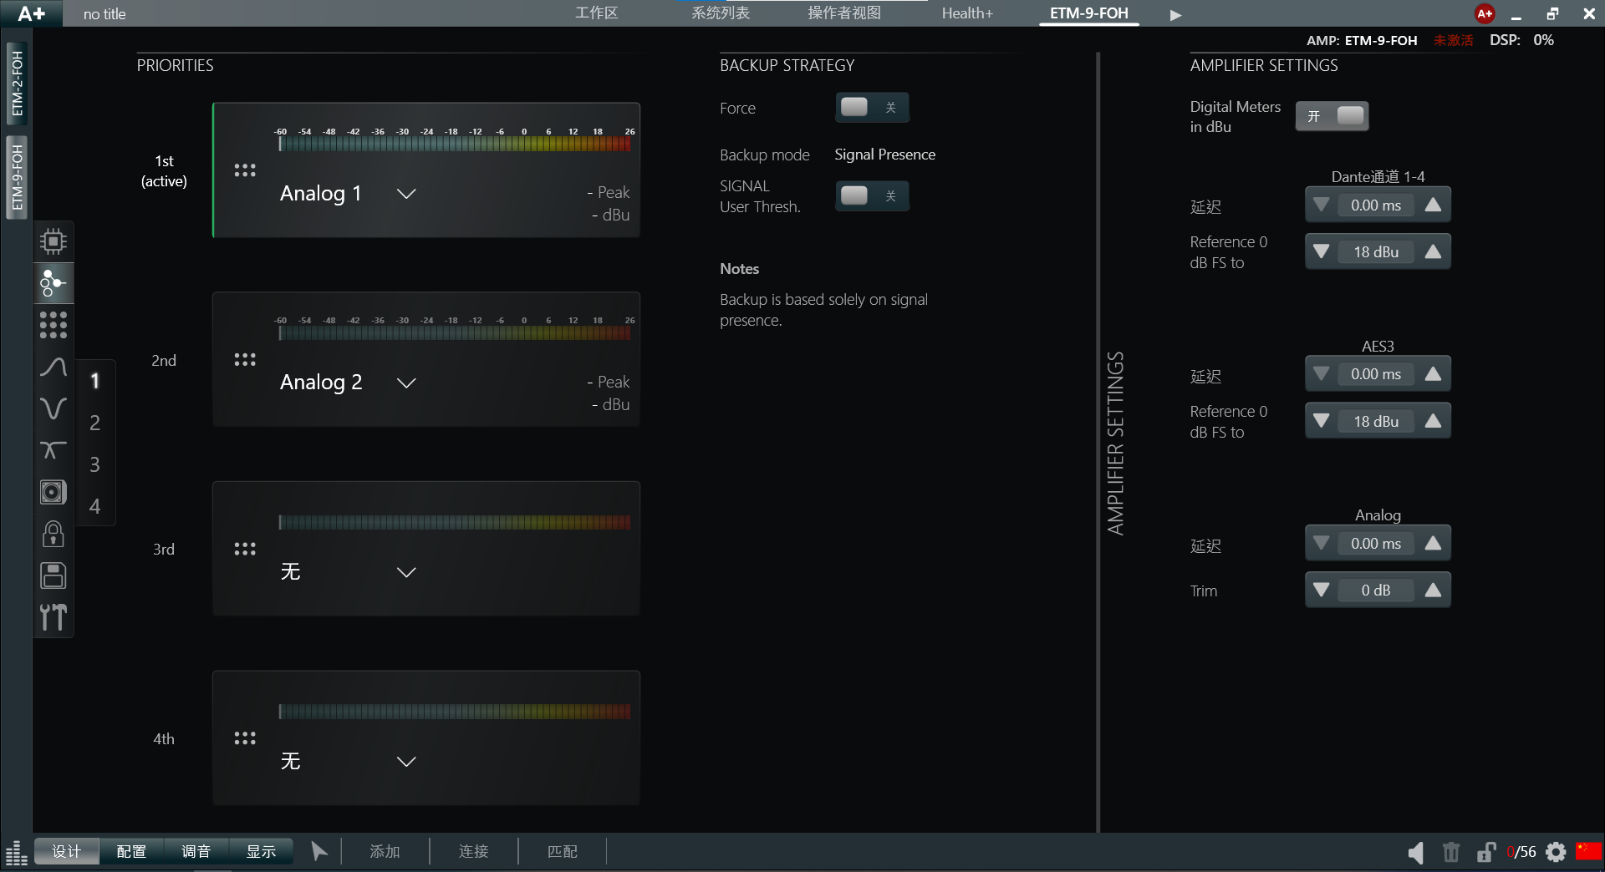
Task: Select channel 3 in the channel list
Action: (94, 464)
